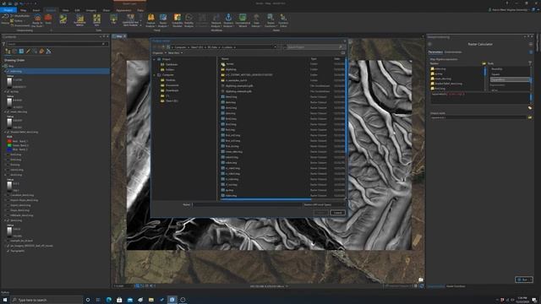Open Network Analysis

[x=216, y=20]
